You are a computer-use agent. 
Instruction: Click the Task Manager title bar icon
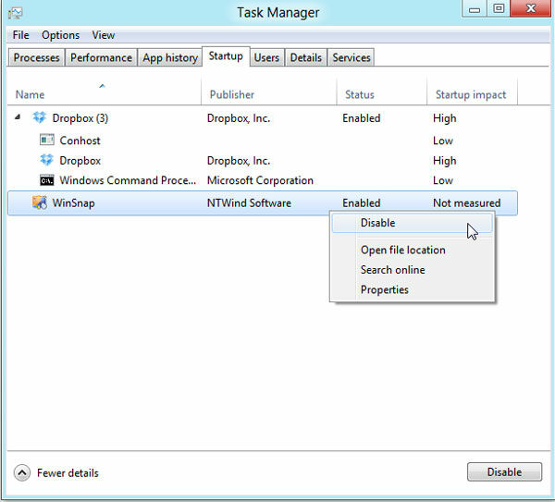point(15,13)
